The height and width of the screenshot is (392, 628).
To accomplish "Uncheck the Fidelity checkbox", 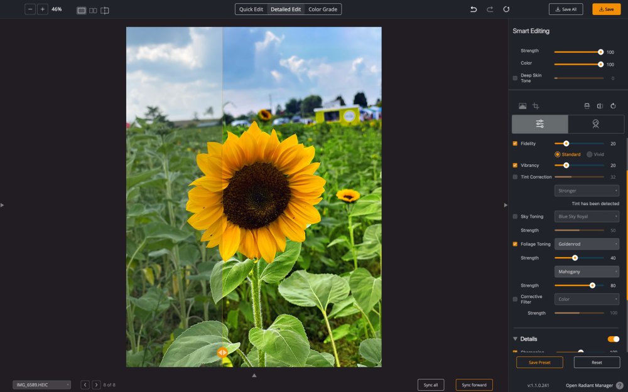I will point(515,144).
